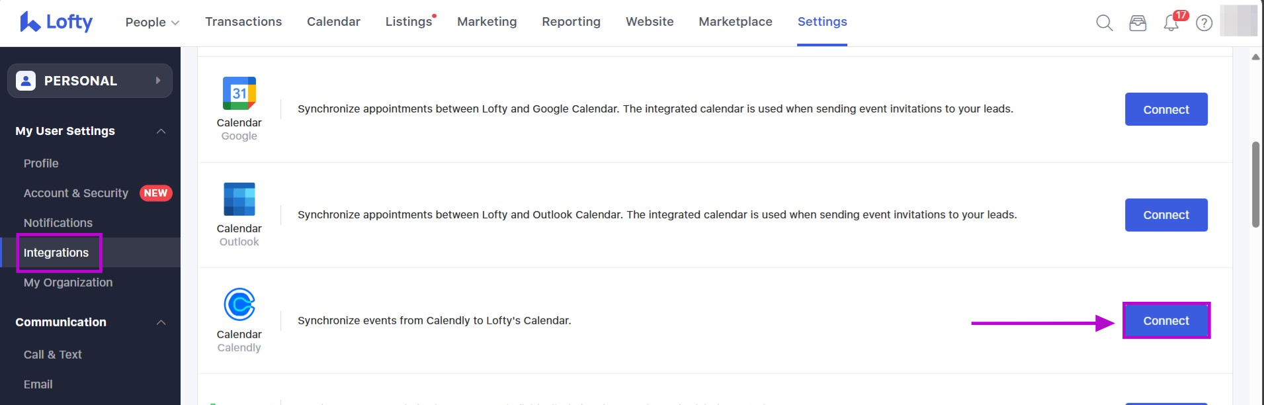Open the search icon in the top bar

pyautogui.click(x=1103, y=22)
